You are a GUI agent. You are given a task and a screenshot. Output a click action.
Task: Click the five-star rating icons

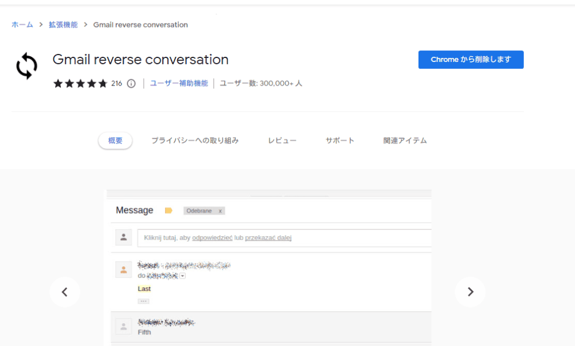click(x=80, y=83)
